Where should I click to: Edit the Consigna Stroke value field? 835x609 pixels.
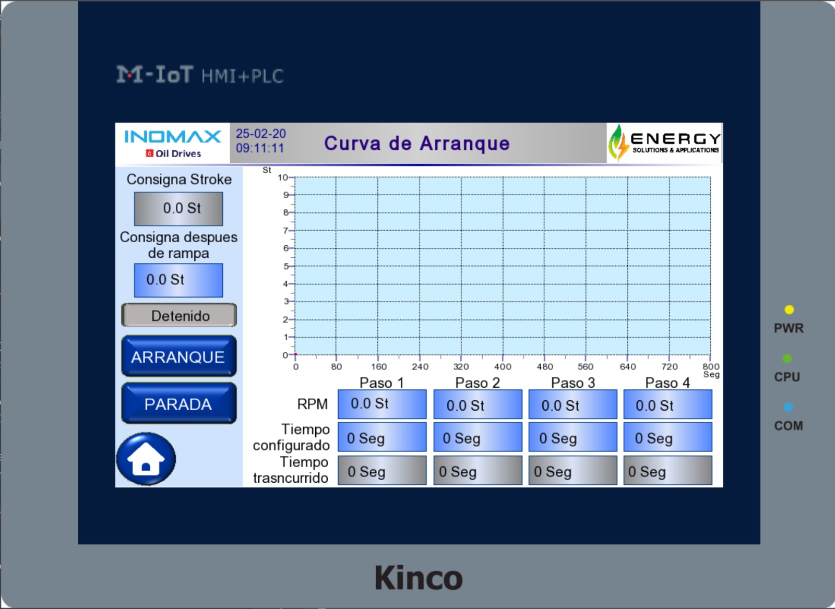click(178, 209)
